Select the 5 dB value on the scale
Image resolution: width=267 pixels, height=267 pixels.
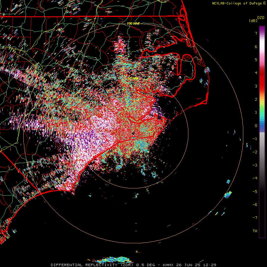256,60
